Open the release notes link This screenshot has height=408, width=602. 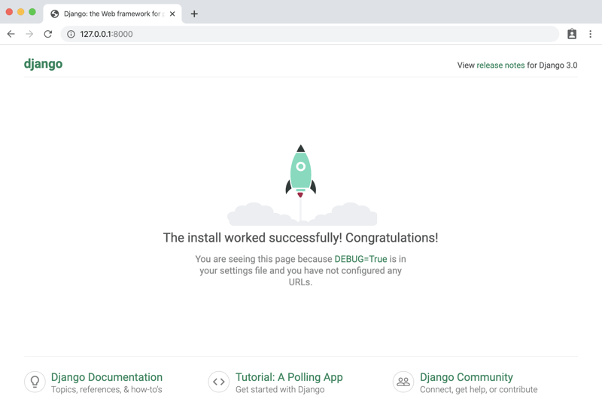(x=500, y=65)
